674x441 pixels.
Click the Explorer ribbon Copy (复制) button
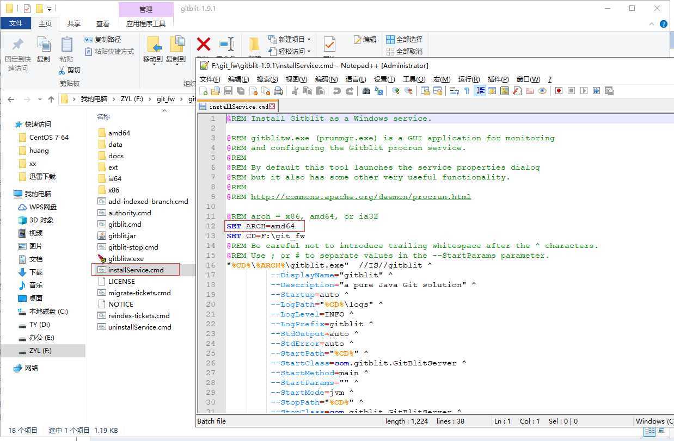(x=44, y=50)
